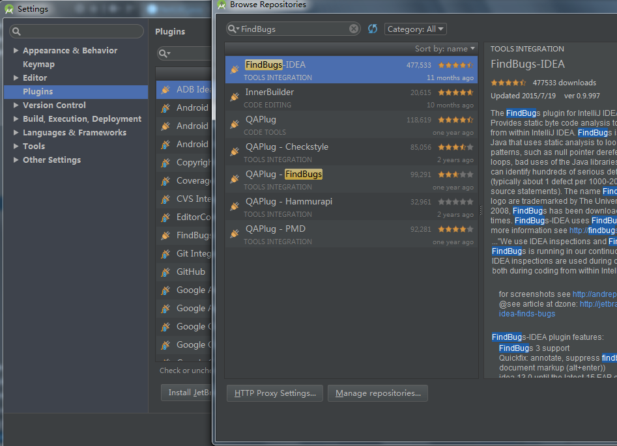Click plugin icon of QAPlug - PMD row
Image resolution: width=617 pixels, height=446 pixels.
pyautogui.click(x=235, y=234)
